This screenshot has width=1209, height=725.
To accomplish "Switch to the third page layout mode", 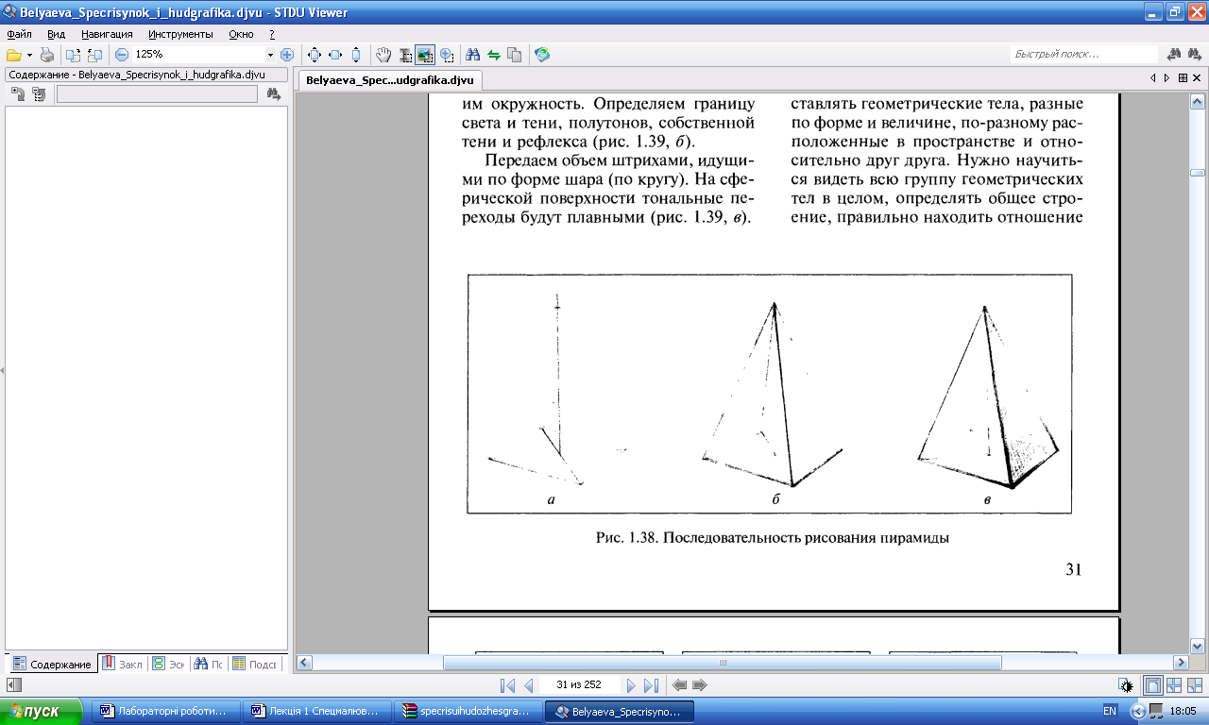I will [x=1195, y=685].
